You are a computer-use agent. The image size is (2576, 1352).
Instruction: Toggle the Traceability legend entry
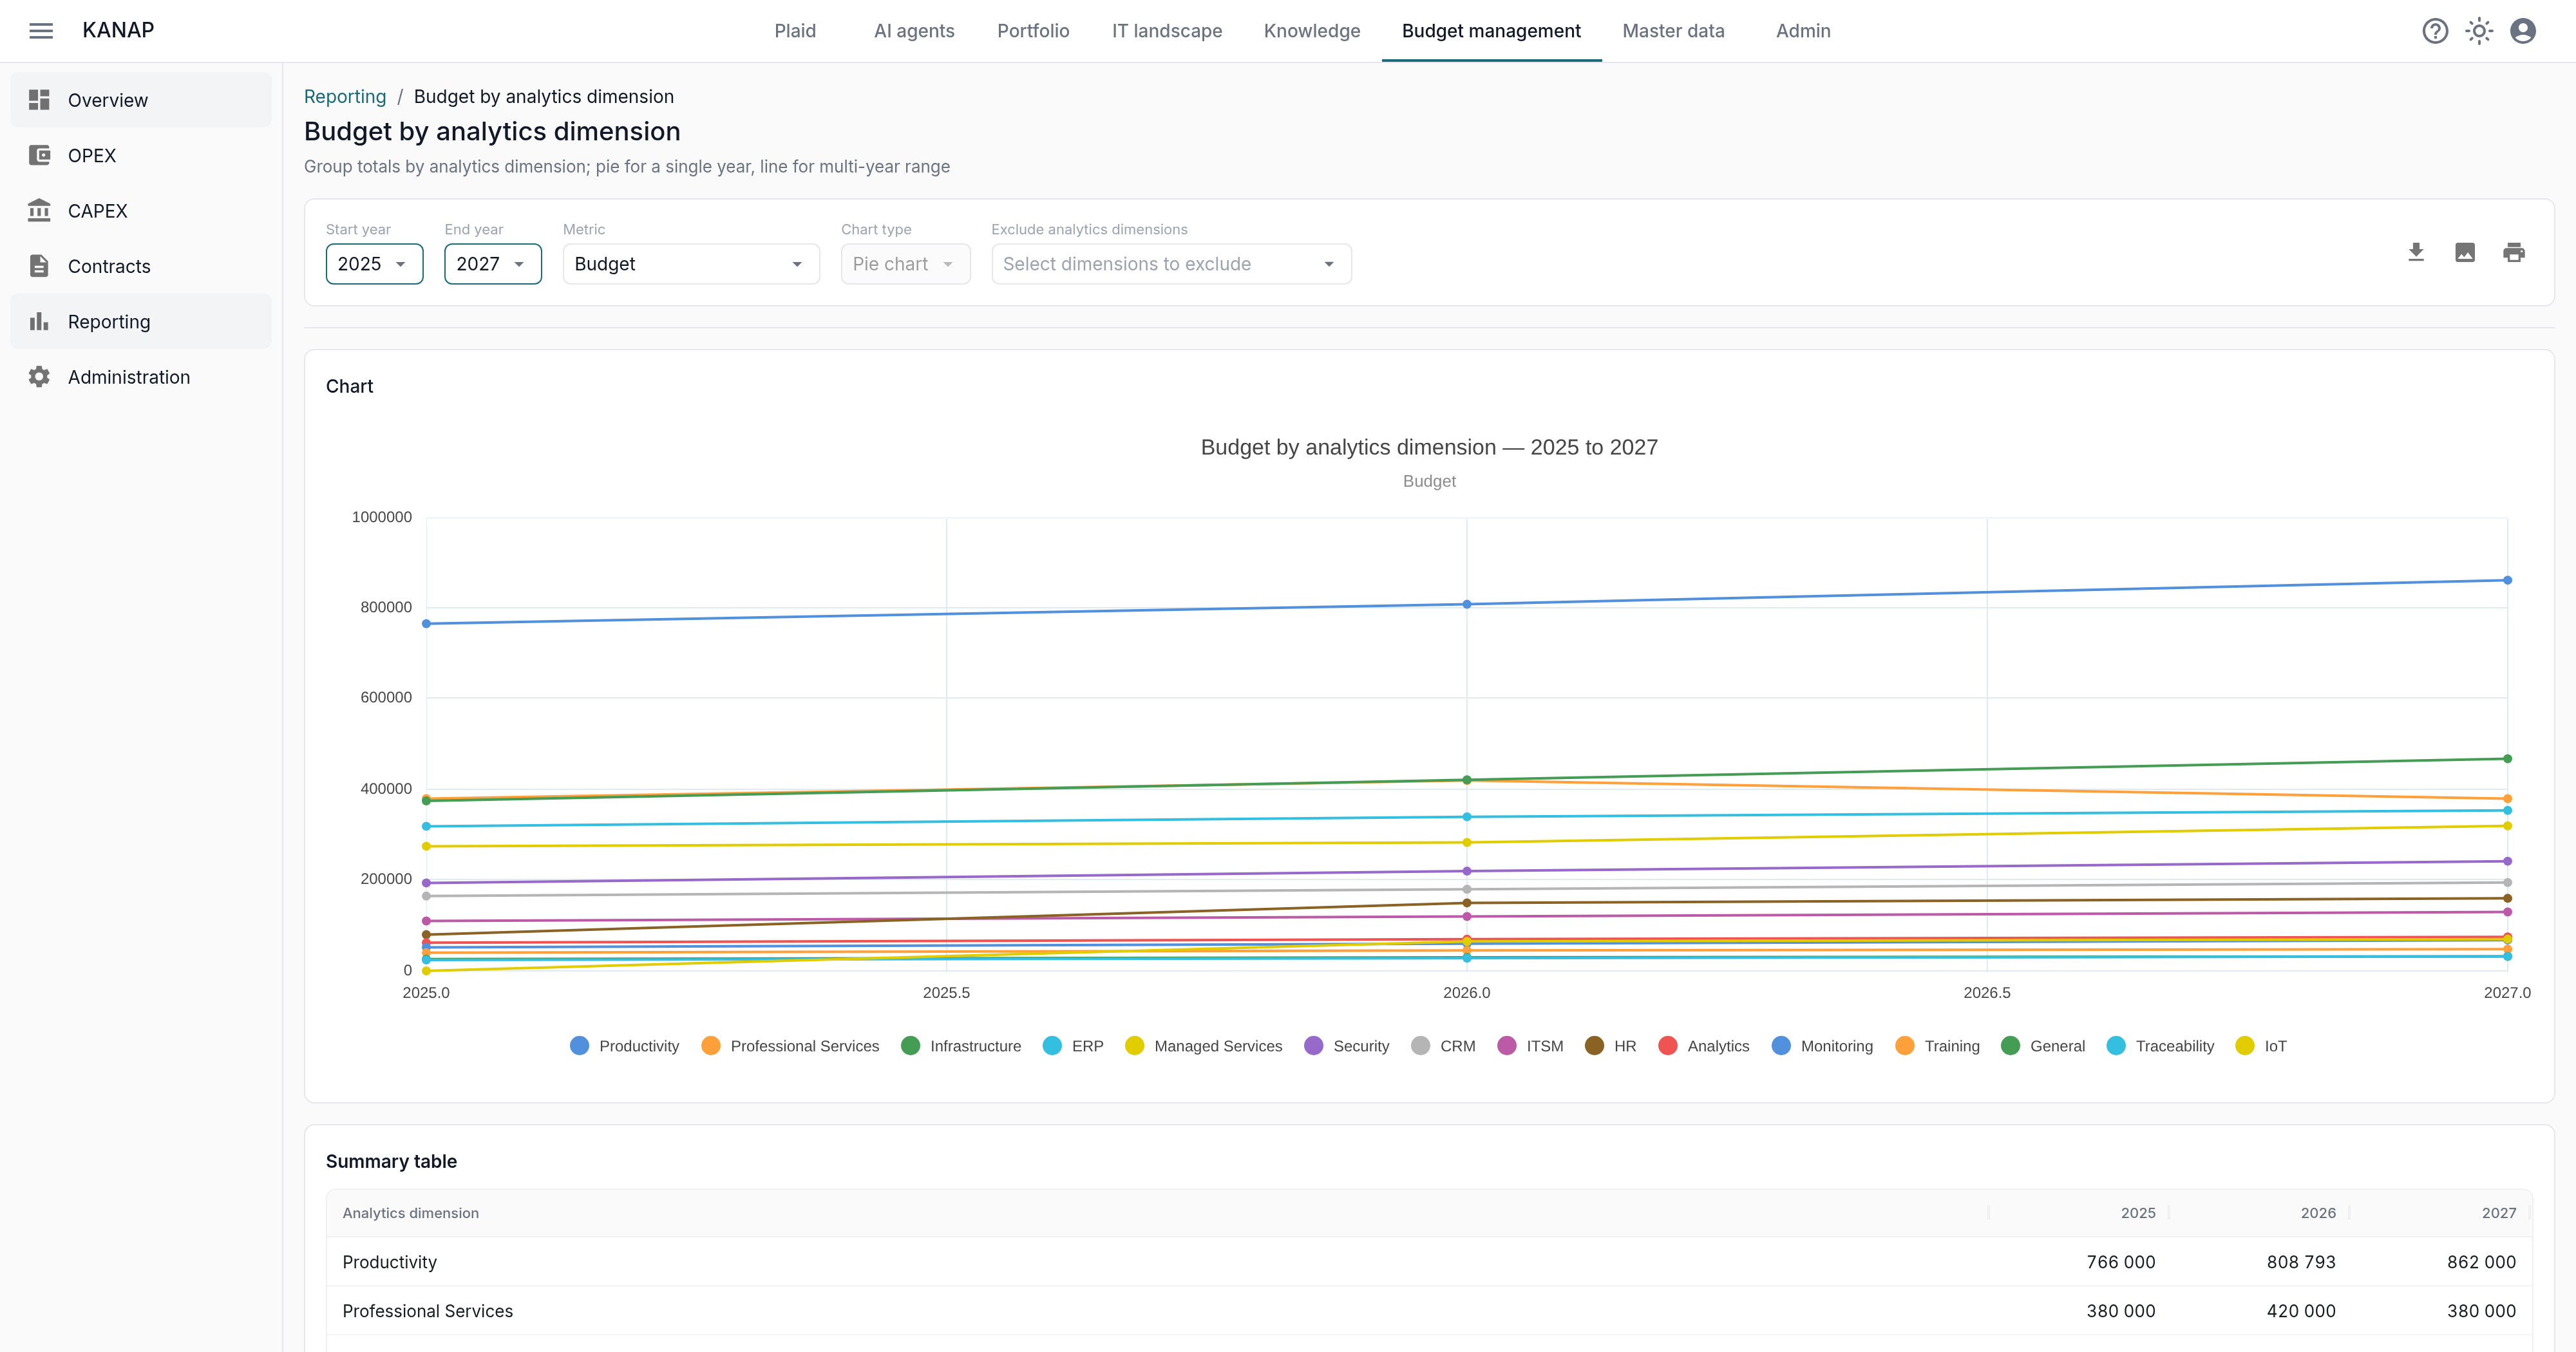tap(2160, 1046)
